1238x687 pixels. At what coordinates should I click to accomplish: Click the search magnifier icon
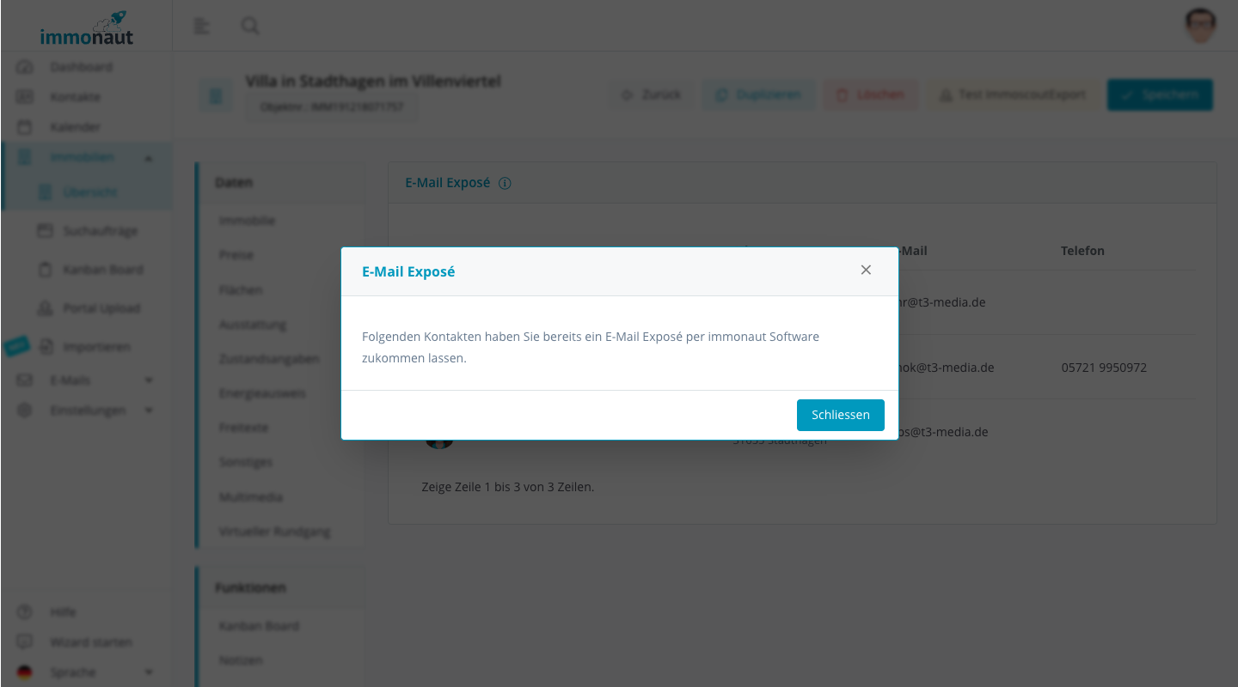pos(250,26)
